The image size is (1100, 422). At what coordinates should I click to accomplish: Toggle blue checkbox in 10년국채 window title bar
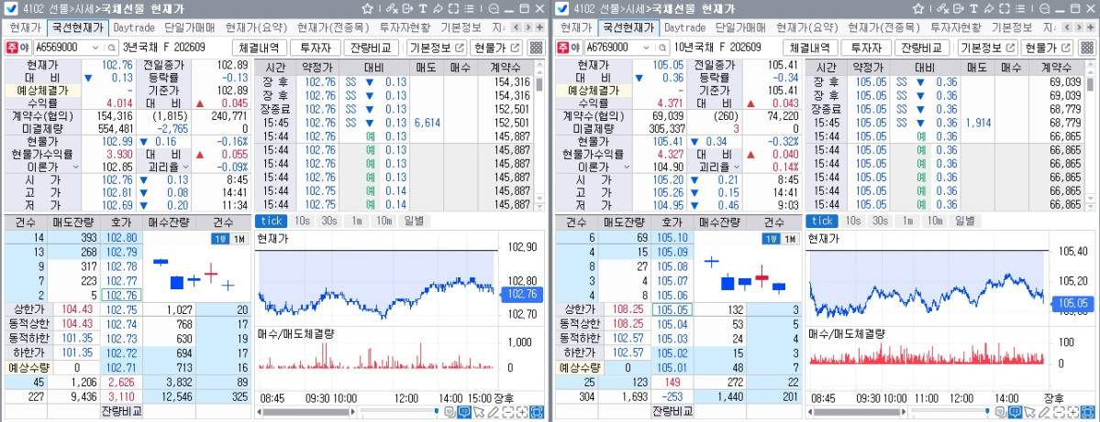(561, 9)
